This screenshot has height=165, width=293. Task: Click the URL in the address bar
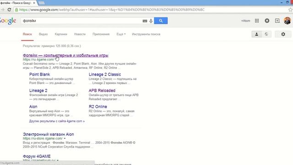click(x=112, y=10)
